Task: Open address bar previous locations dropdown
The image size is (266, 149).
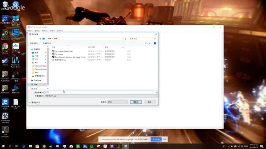Action: [x=123, y=39]
